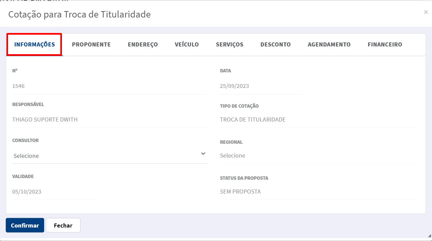Switch to the FINANCEIRO tab
The width and height of the screenshot is (432, 241).
point(385,44)
